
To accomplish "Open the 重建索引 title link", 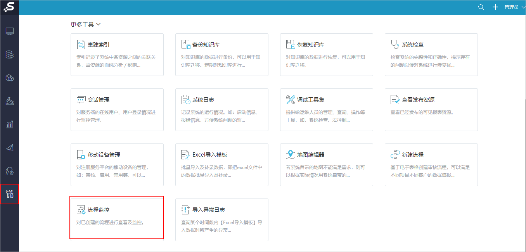I will 99,45.
